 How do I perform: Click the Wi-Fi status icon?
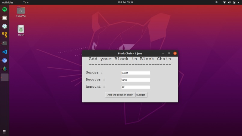click(224, 2)
